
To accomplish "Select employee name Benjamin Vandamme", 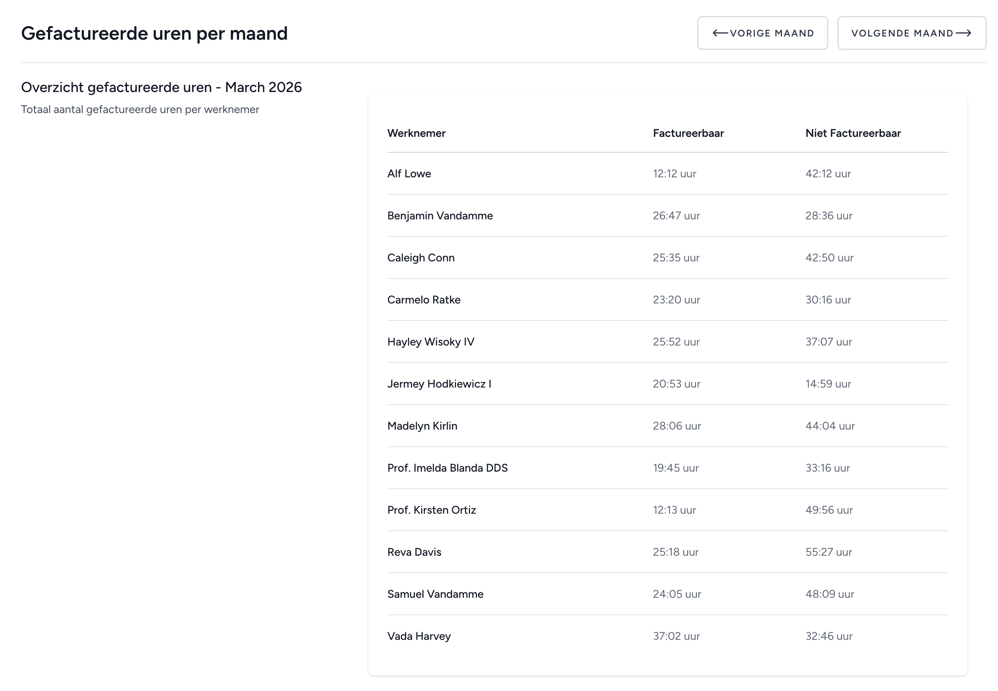I will [440, 216].
